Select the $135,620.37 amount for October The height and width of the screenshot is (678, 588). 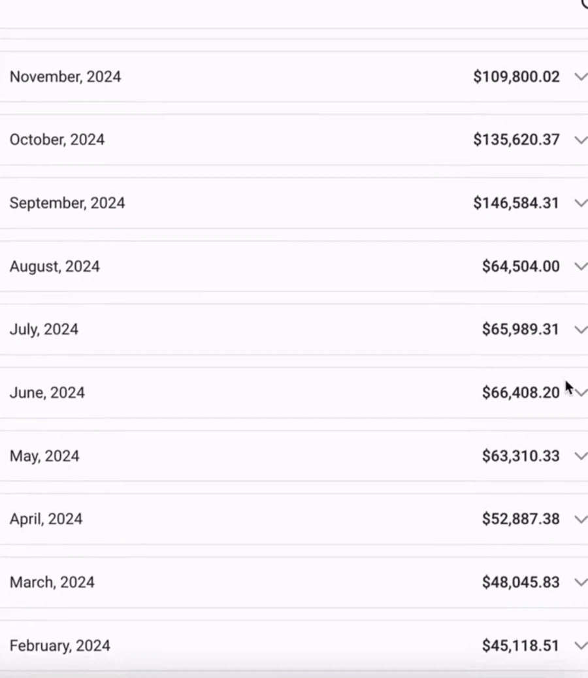pos(516,140)
